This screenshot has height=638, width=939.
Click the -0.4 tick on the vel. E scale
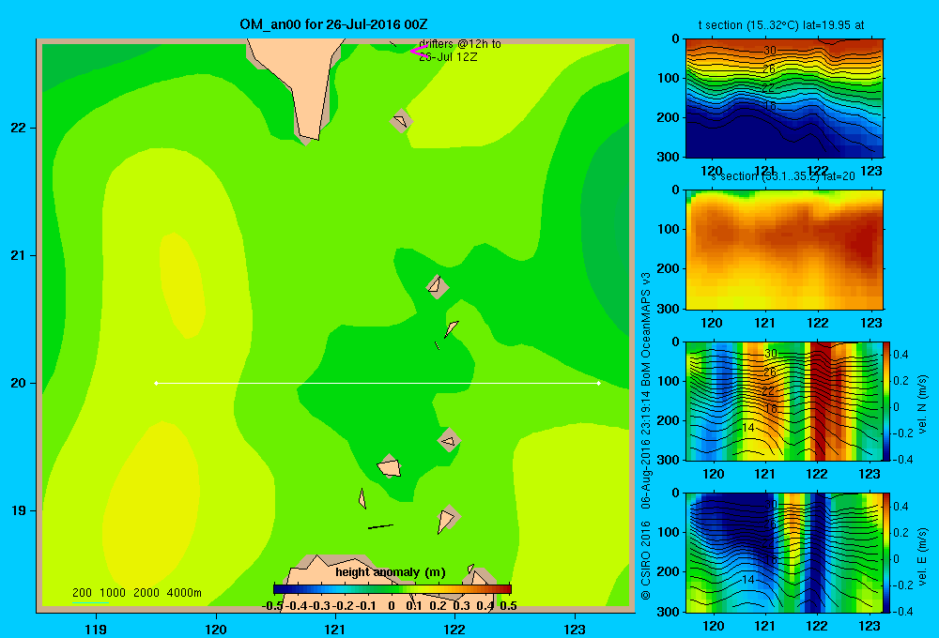[x=902, y=611]
